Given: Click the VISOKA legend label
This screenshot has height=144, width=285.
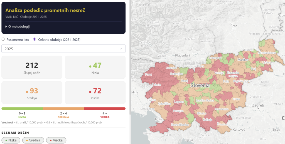Looking at the screenshot, I should [x=105, y=117].
